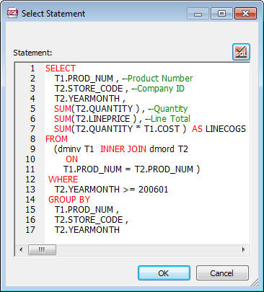The height and width of the screenshot is (292, 264).
Task: Click T2.STORE_CODE on line 16
Action: (89, 220)
